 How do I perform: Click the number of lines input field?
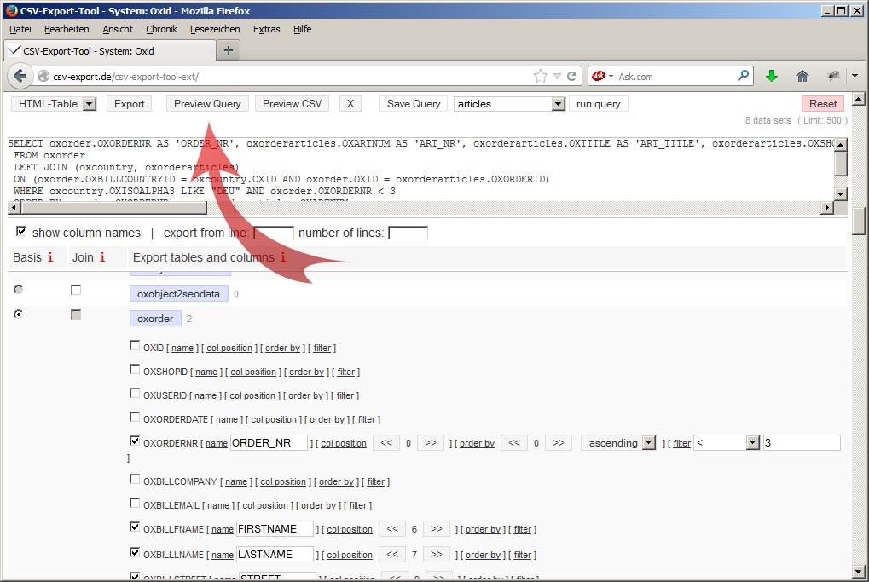408,233
